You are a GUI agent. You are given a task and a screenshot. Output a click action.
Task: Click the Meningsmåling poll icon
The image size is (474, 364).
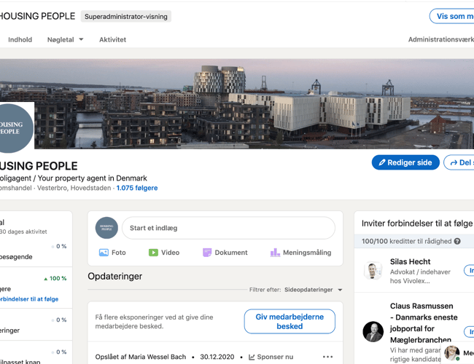pos(275,253)
